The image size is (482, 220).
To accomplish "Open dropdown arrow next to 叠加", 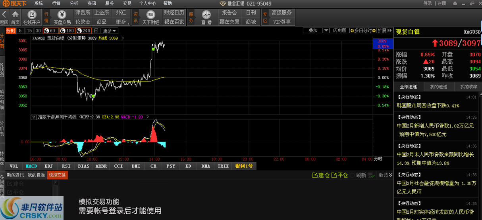I will pos(326,30).
